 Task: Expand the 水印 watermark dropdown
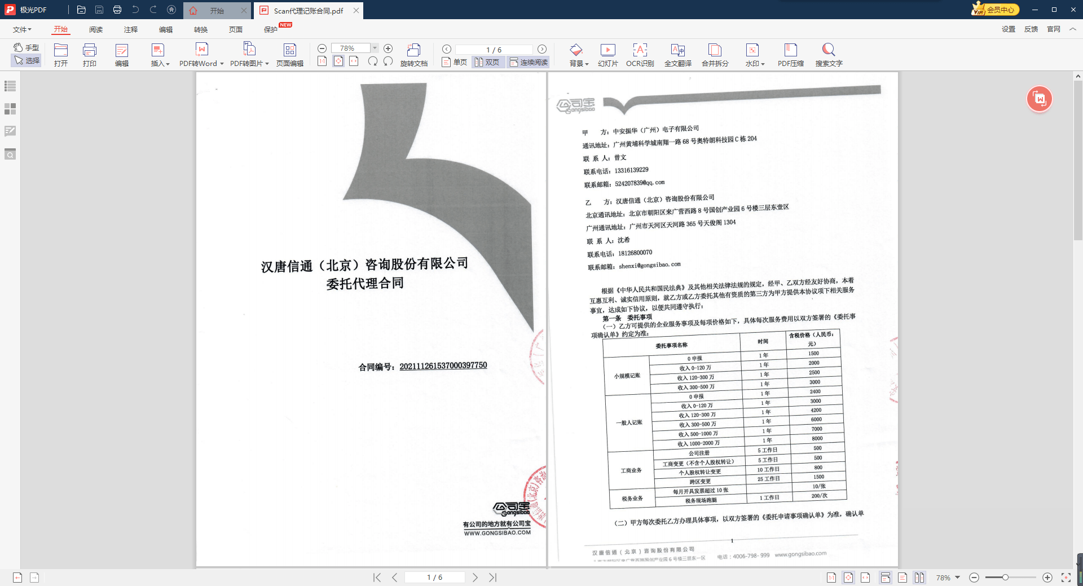point(763,64)
